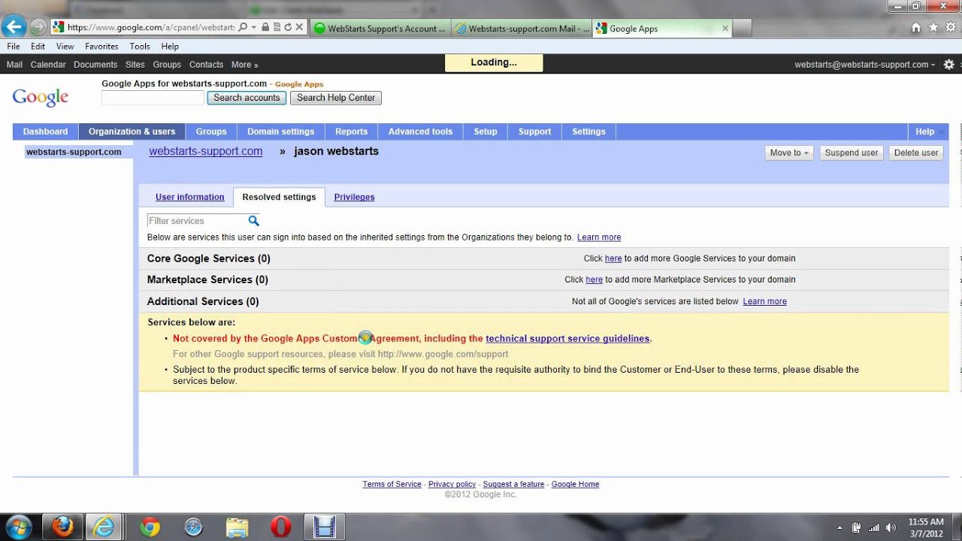The height and width of the screenshot is (541, 962).
Task: Open the webstarts@webstarts-support.com account dropdown
Action: pyautogui.click(x=865, y=65)
